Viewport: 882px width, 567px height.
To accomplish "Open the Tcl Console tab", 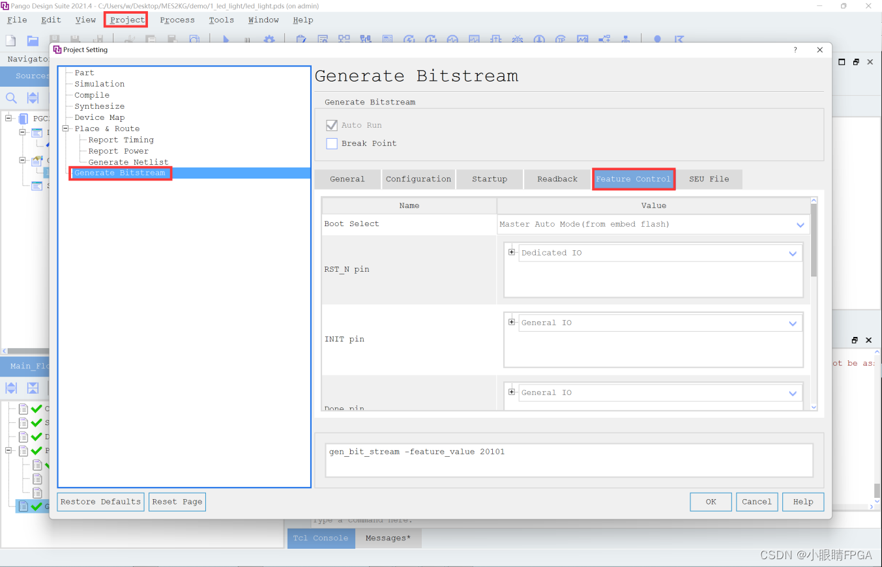I will pos(321,538).
